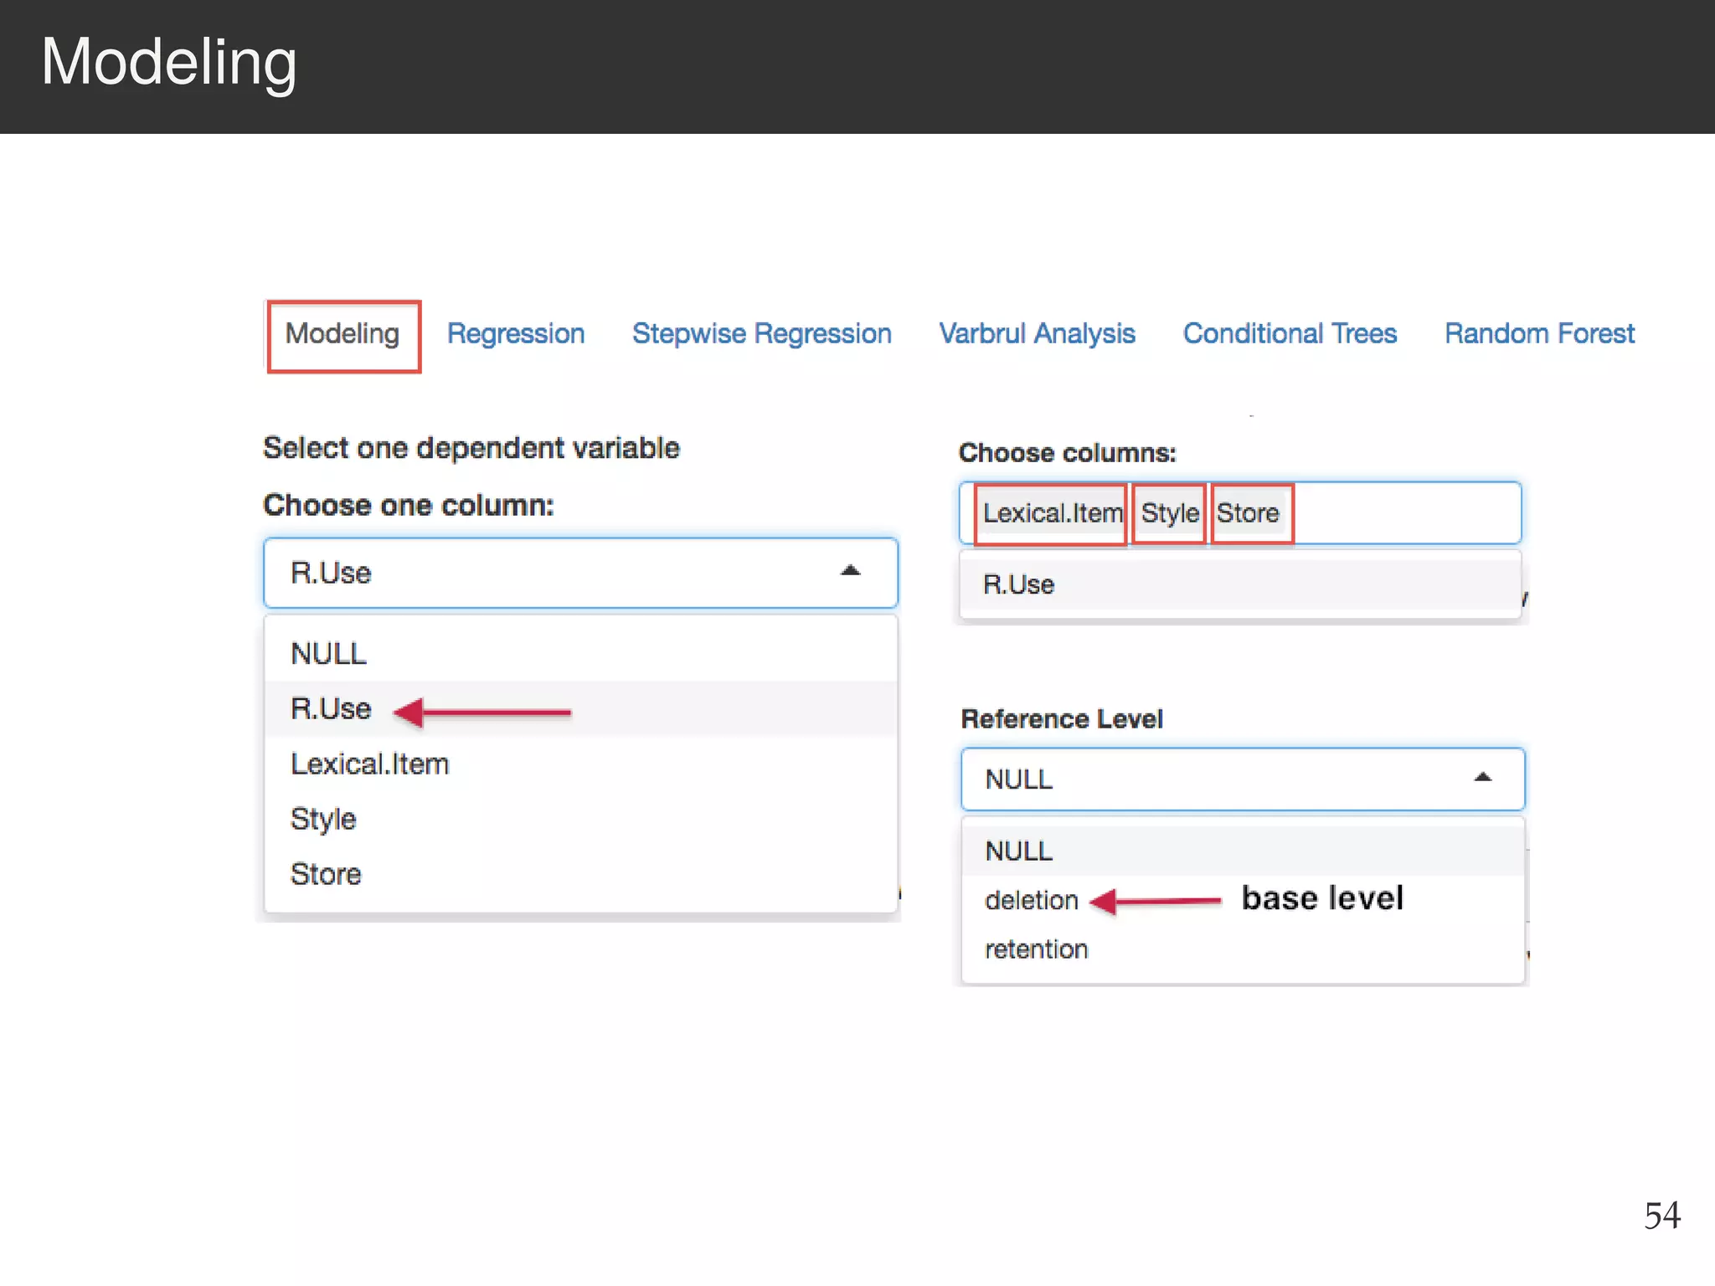
Task: Open the Stepwise Regression tab
Action: tap(761, 334)
